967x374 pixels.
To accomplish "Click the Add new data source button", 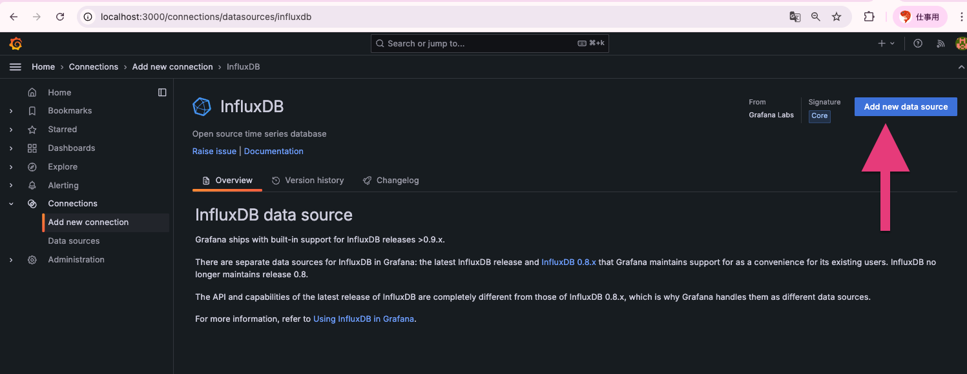I will point(905,107).
